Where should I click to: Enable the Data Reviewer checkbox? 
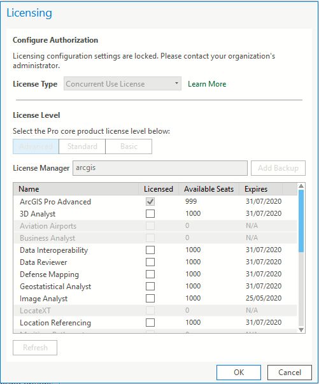[150, 262]
